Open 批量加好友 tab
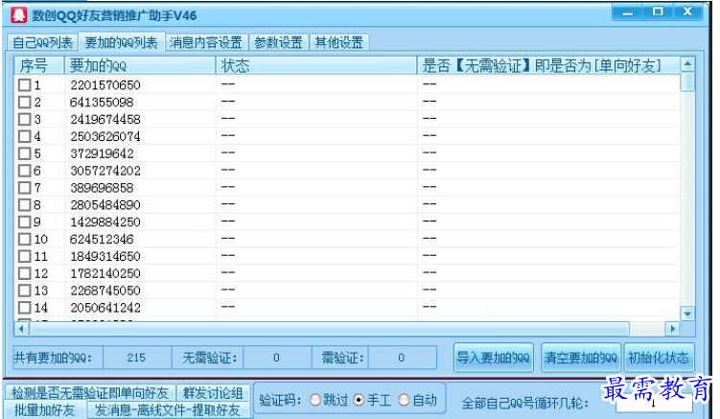Screen dimensions: 720x419 44,409
